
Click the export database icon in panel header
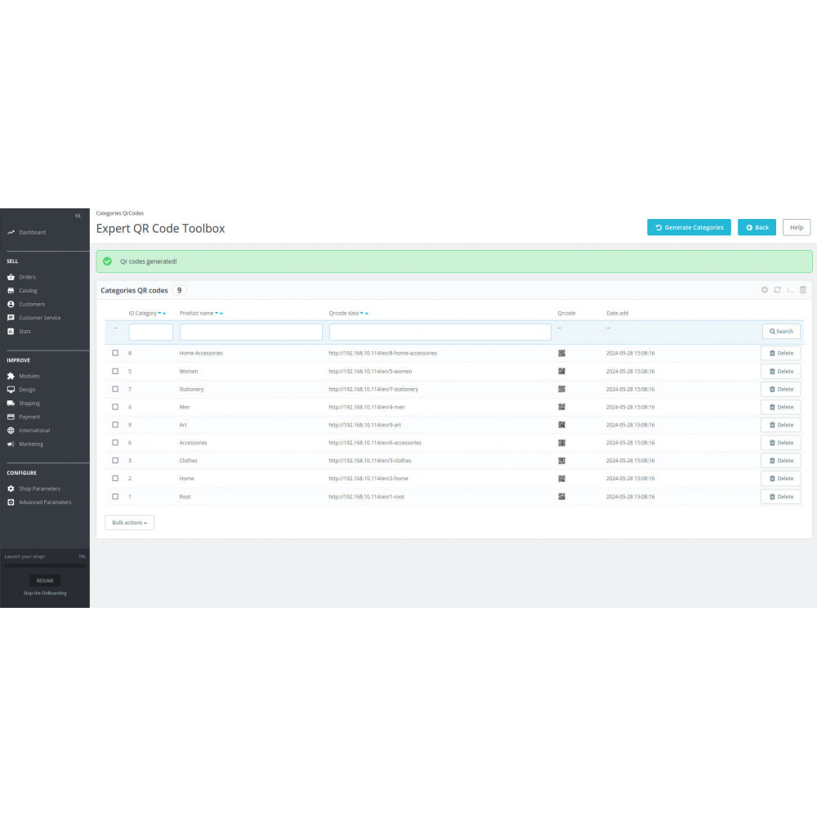coord(802,290)
